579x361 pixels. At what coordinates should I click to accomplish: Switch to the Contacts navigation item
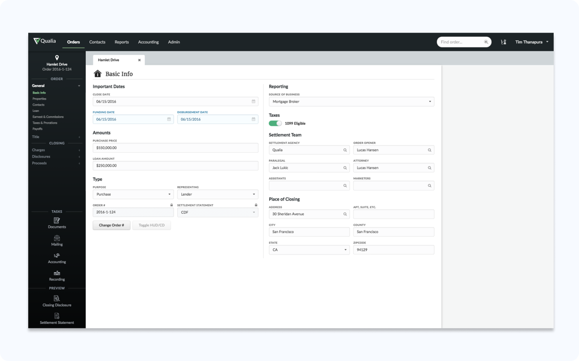(x=97, y=42)
